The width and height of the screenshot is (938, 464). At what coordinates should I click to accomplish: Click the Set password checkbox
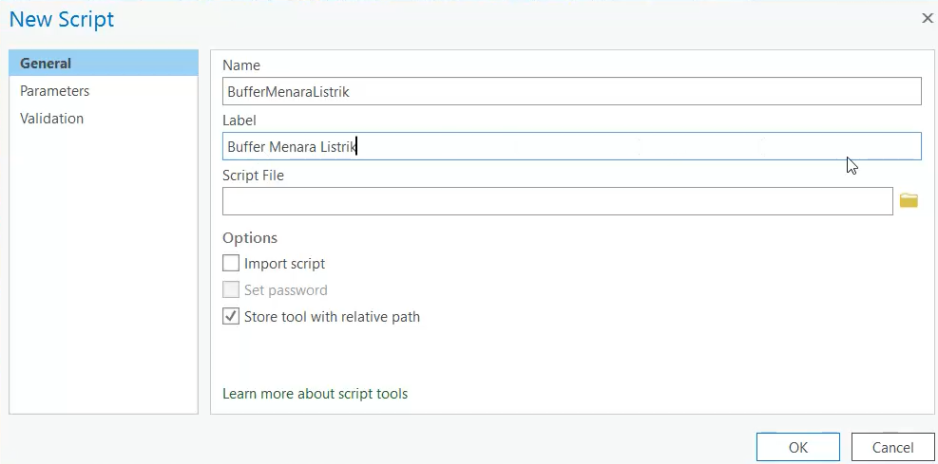231,290
